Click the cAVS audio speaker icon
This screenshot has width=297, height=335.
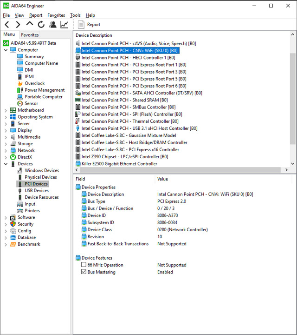coord(78,43)
